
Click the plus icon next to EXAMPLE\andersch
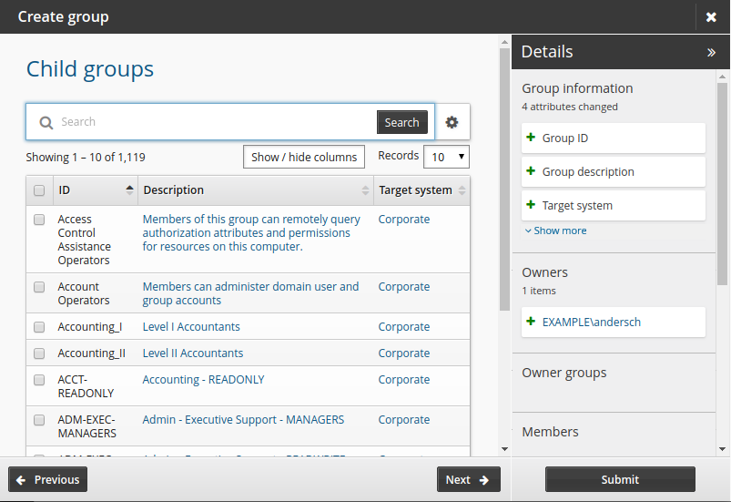pyautogui.click(x=531, y=323)
